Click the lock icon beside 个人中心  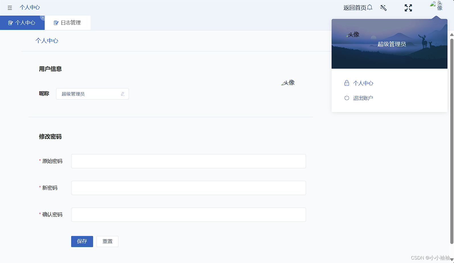pos(347,83)
